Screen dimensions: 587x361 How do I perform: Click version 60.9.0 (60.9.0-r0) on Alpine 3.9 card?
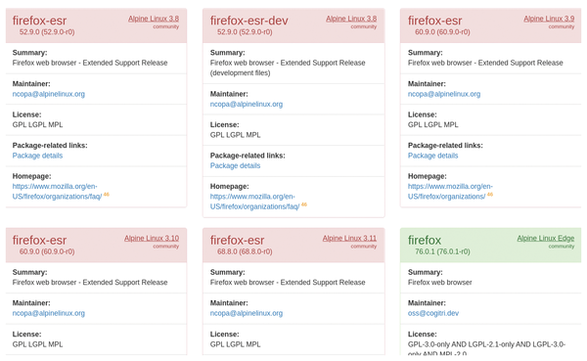coord(442,32)
